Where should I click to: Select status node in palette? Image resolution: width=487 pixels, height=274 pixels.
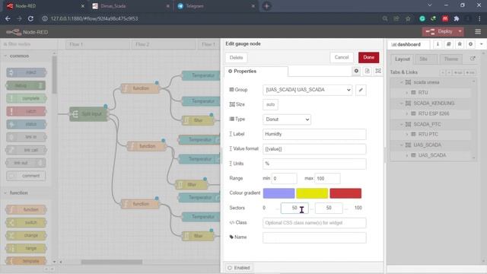click(x=26, y=124)
